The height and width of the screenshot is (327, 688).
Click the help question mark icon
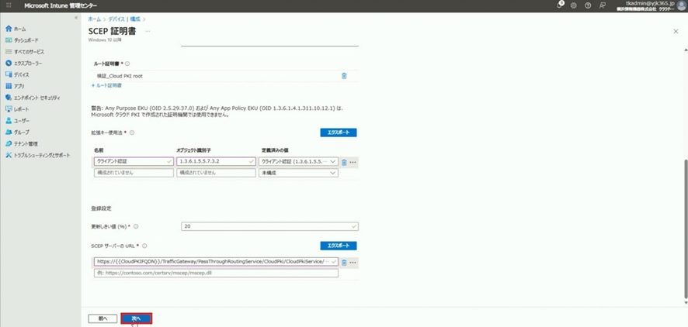click(x=588, y=5)
